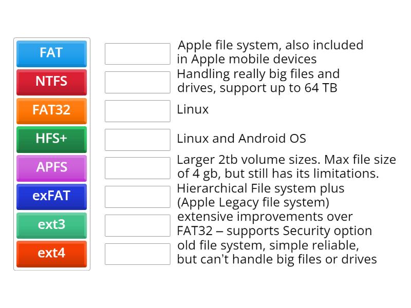The image size is (411, 308).
Task: Select the exFAT file system tile
Action: click(51, 197)
